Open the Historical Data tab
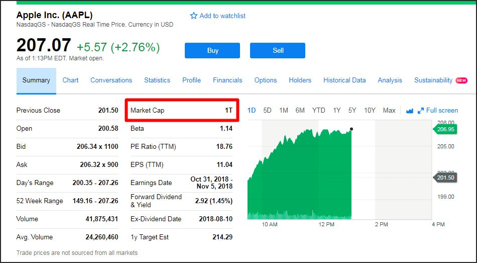 [344, 80]
